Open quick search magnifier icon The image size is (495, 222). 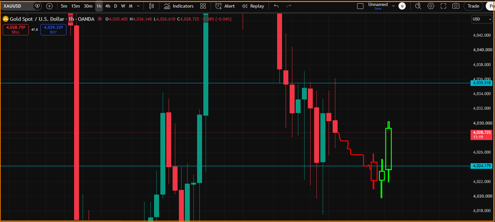coord(419,6)
